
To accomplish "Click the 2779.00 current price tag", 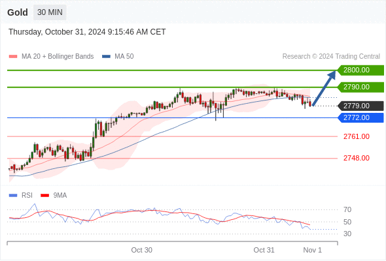I will click(x=360, y=106).
